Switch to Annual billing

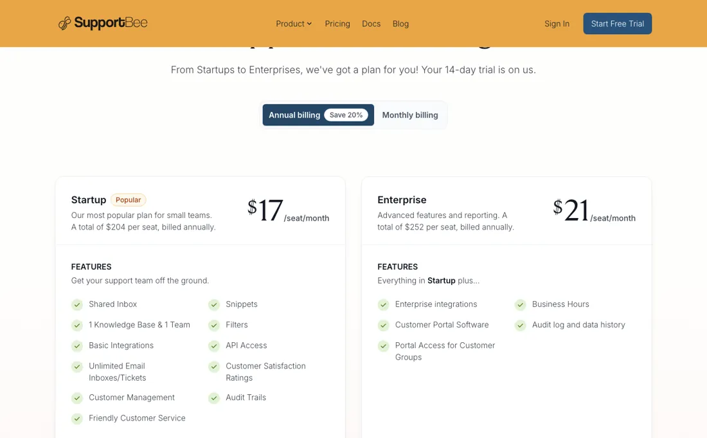[318, 115]
